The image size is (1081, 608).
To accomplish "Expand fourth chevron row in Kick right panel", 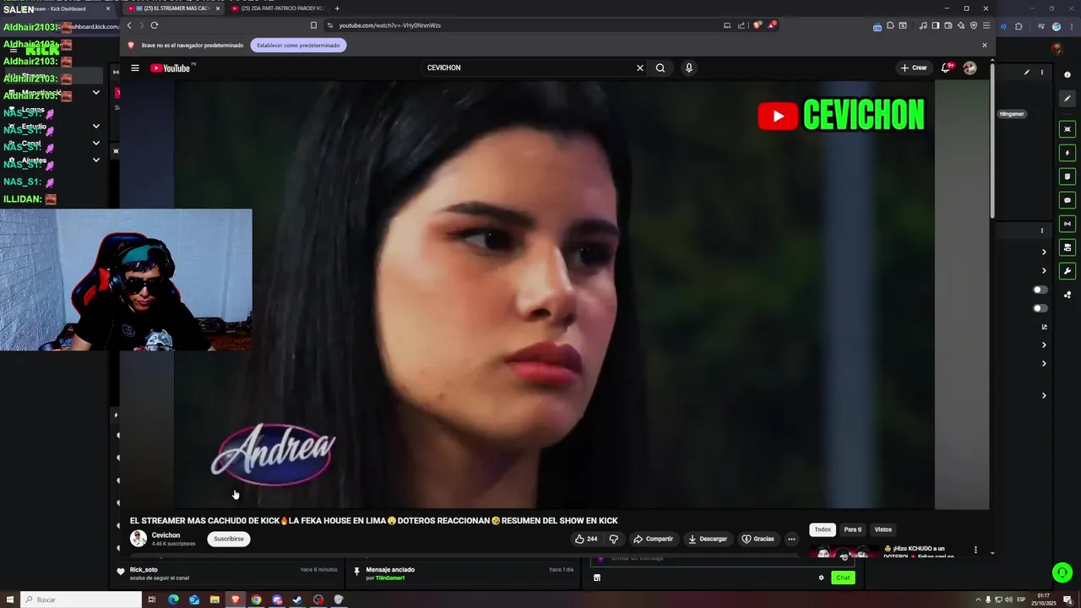I will [1044, 364].
